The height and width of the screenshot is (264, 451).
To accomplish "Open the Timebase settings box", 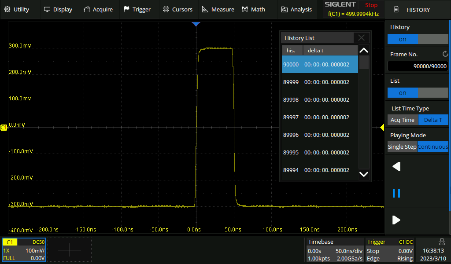I will pos(335,250).
